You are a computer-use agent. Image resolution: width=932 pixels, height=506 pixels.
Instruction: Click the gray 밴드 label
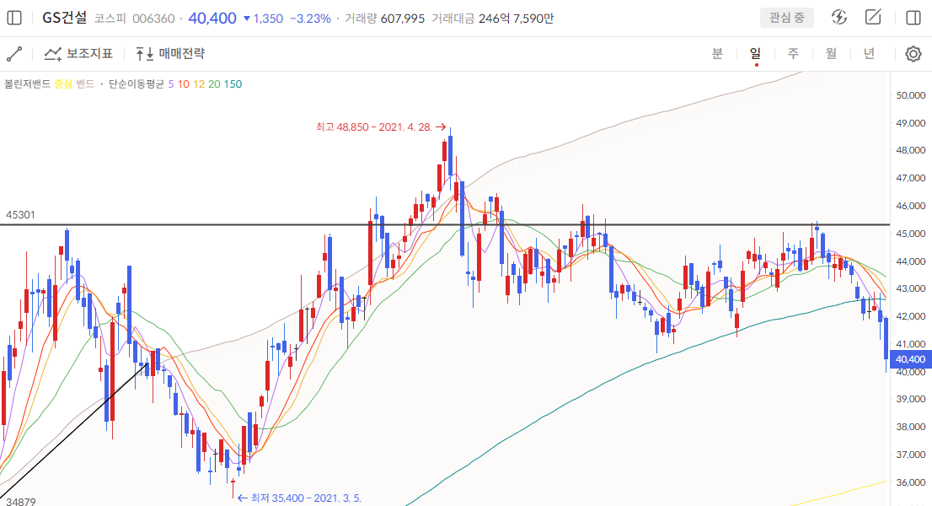coord(85,83)
